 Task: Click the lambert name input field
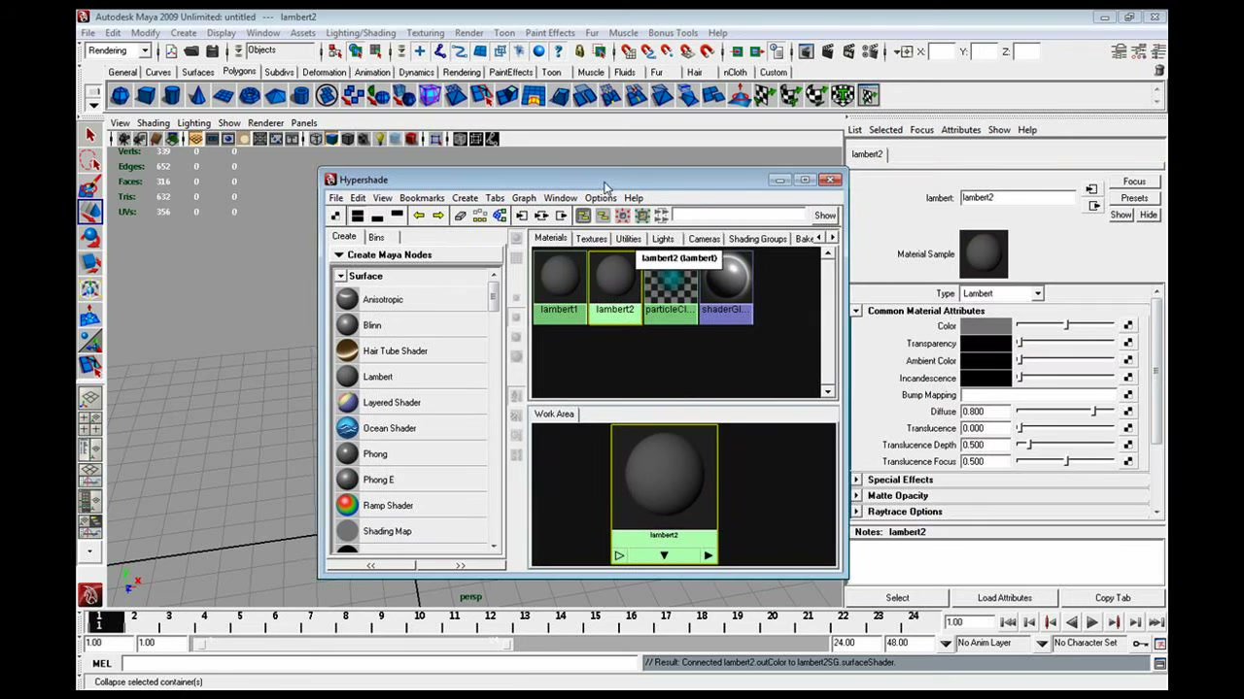tap(1019, 198)
